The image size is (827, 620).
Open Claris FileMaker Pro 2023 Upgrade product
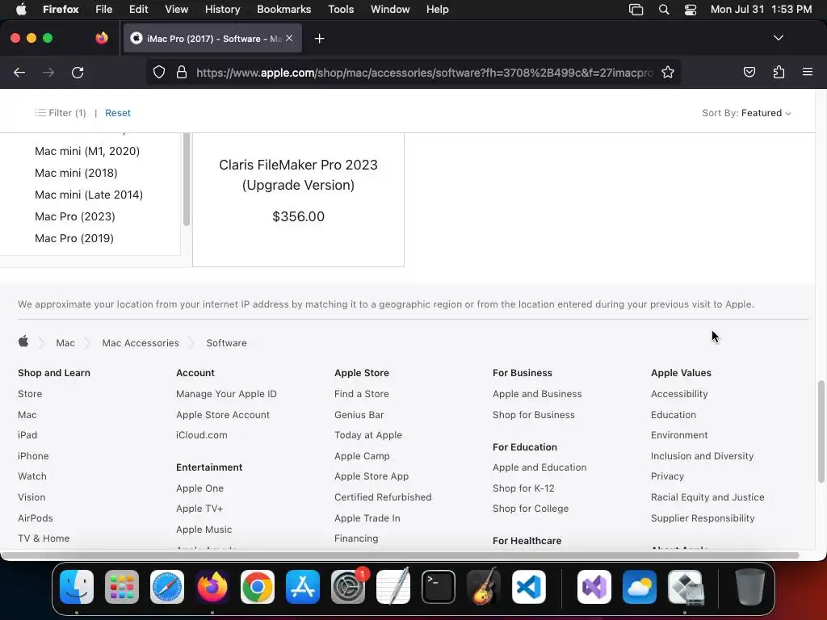click(x=298, y=175)
